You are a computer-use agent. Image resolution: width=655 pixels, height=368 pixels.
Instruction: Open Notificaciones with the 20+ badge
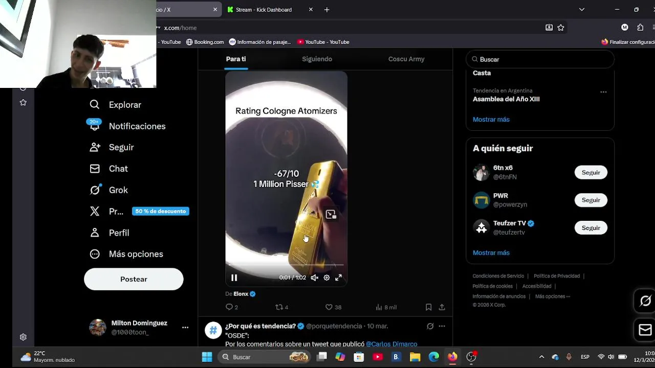coord(128,126)
